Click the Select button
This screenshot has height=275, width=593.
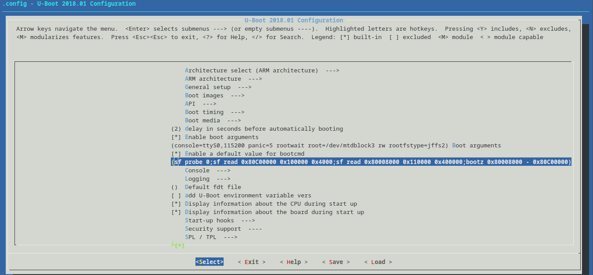coord(210,262)
